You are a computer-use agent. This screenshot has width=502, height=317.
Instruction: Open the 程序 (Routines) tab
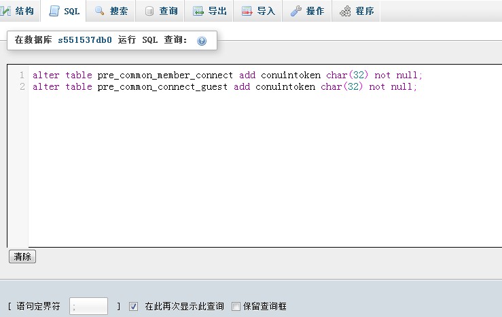pyautogui.click(x=356, y=11)
